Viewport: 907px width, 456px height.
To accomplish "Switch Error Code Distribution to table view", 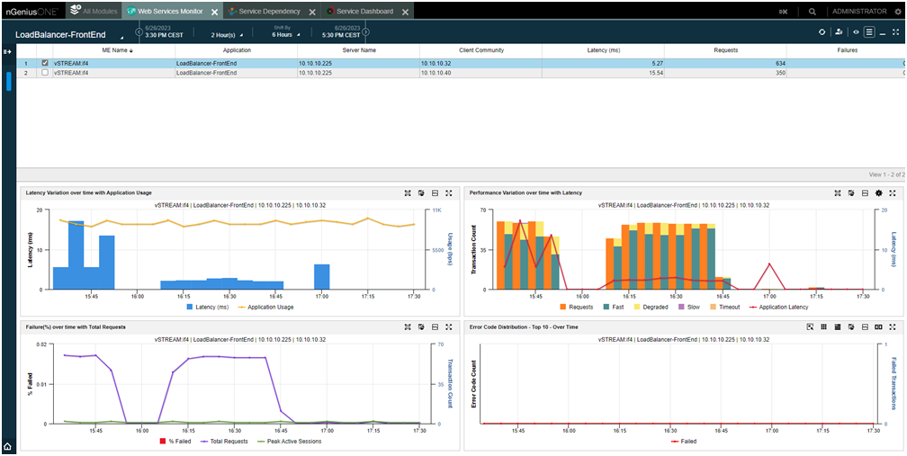I will (838, 327).
